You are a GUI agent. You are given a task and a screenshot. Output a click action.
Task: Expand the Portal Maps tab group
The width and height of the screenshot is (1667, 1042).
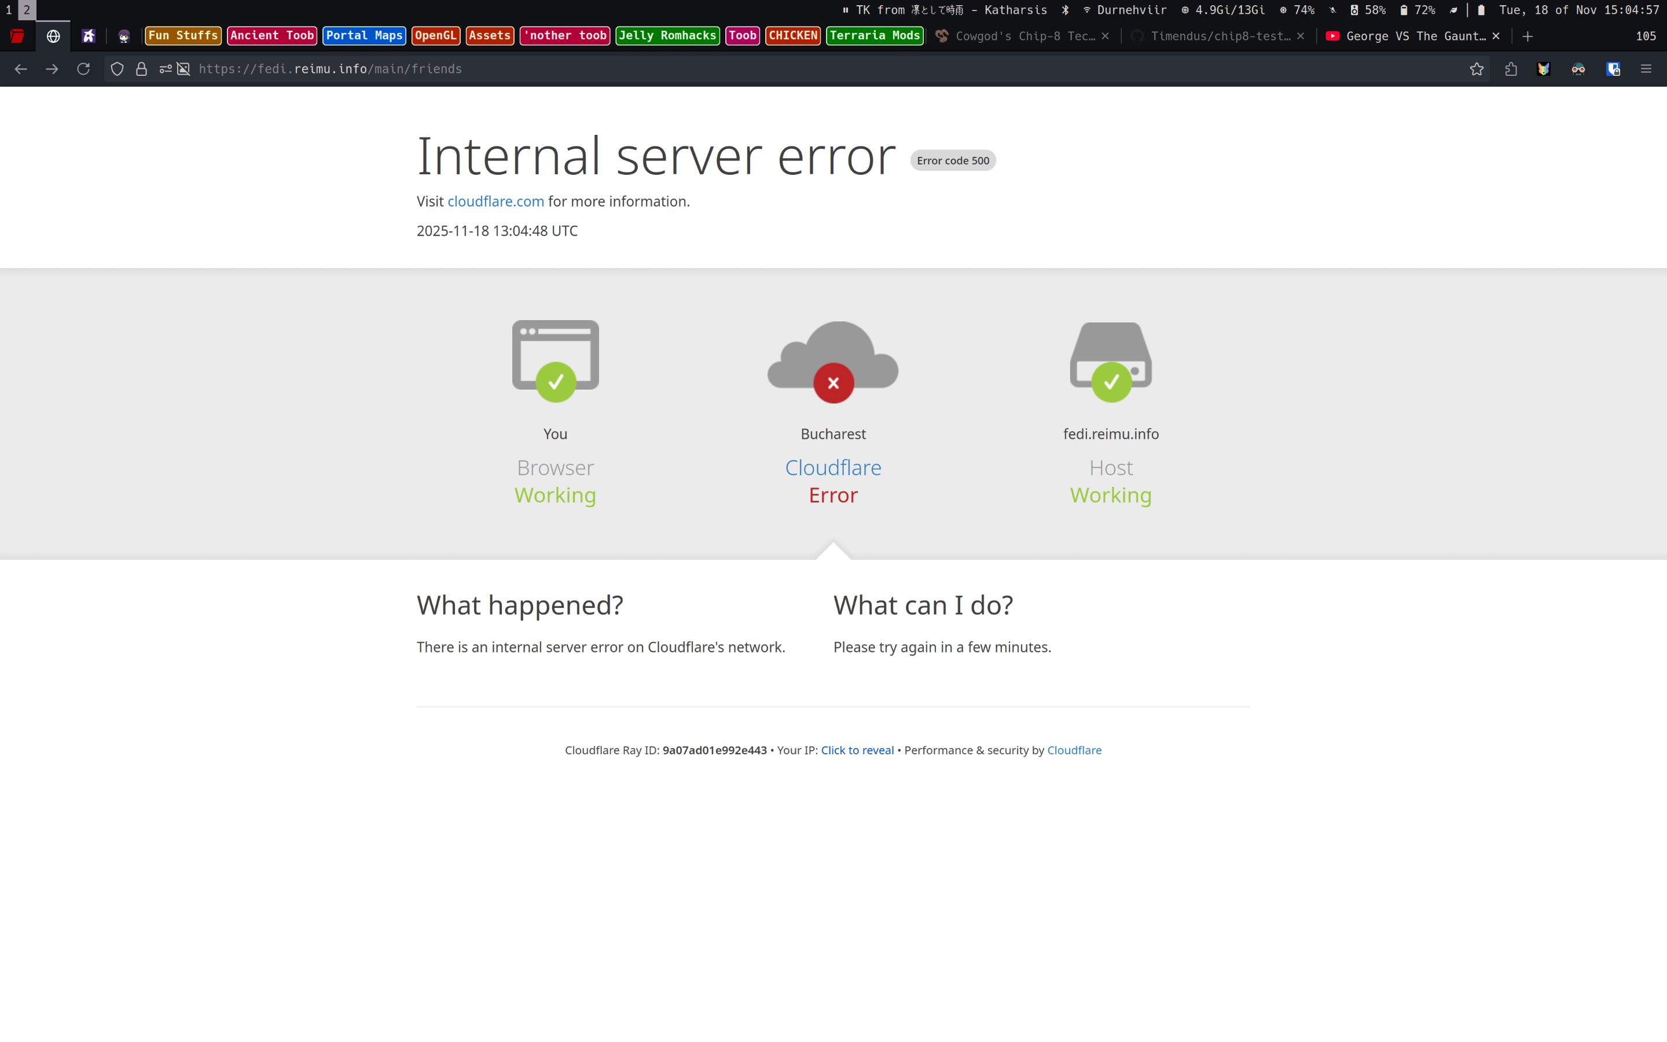pos(363,36)
